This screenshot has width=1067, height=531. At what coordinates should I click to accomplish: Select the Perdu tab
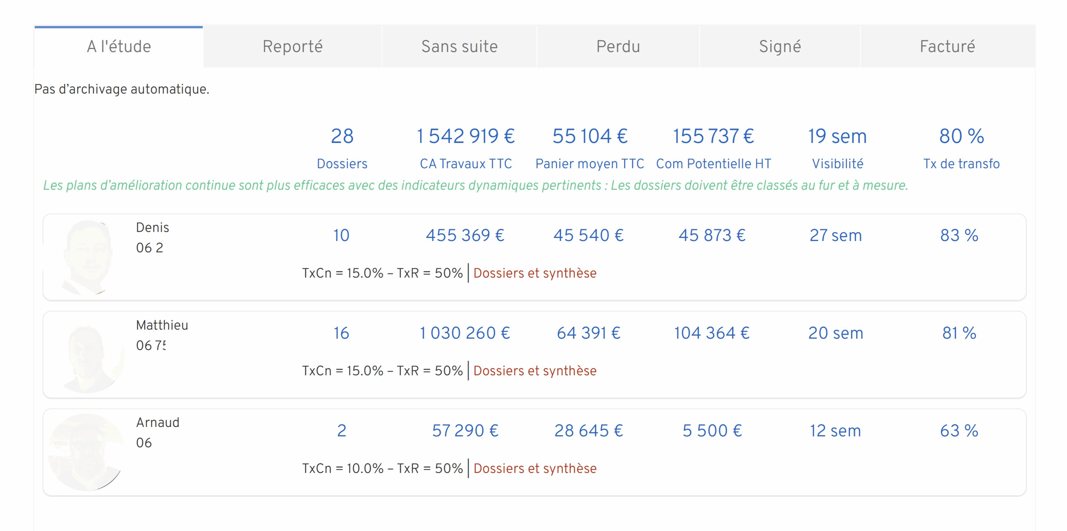(x=618, y=46)
